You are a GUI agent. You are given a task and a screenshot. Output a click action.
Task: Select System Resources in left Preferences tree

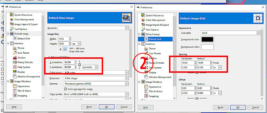coord(23,15)
